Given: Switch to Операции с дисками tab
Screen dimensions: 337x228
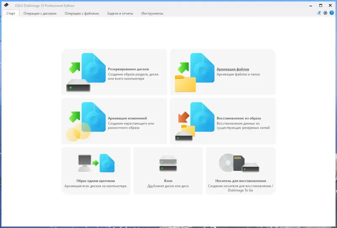Looking at the screenshot, I should coord(40,13).
